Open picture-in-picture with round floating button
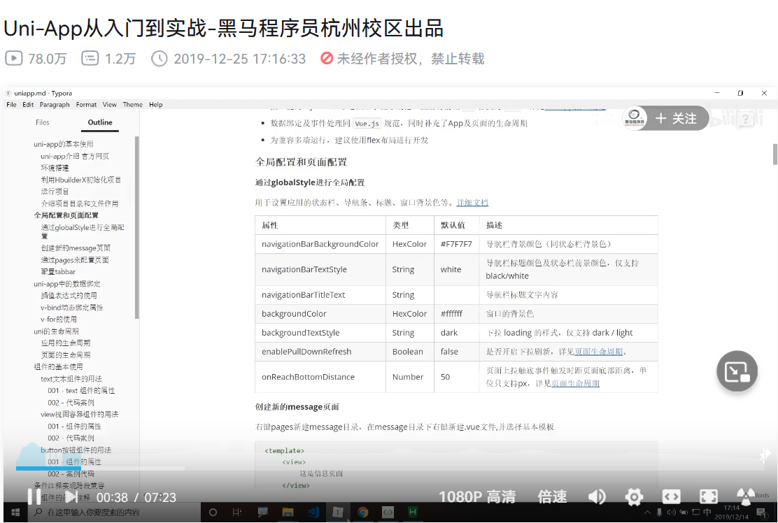Image resolution: width=778 pixels, height=523 pixels. tap(737, 371)
